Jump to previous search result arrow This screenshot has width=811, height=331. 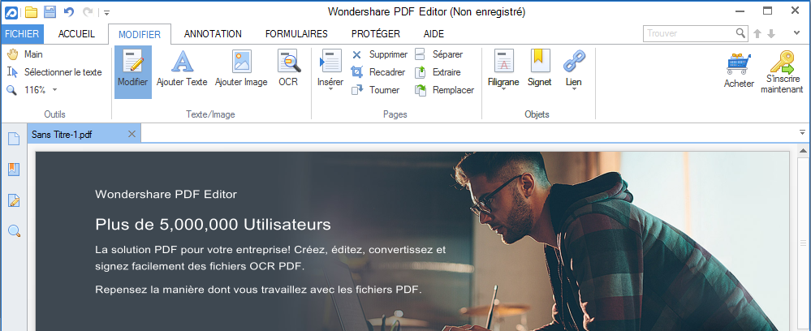[757, 33]
